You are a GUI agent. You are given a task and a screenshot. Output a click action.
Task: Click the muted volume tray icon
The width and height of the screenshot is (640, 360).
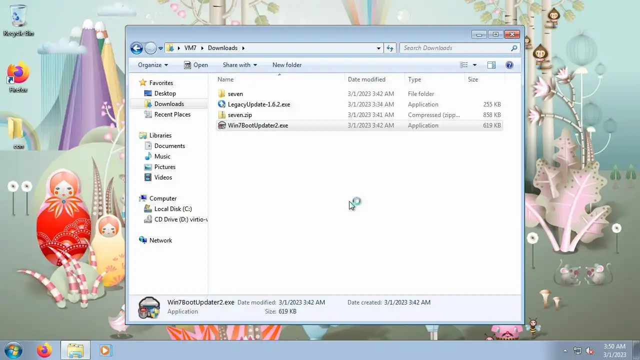[x=589, y=350]
